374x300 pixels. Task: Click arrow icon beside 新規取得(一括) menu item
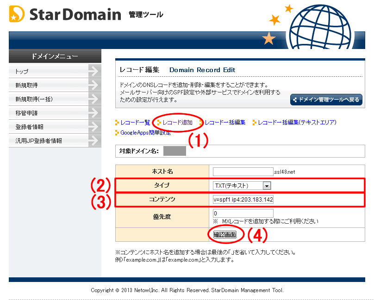(x=95, y=99)
